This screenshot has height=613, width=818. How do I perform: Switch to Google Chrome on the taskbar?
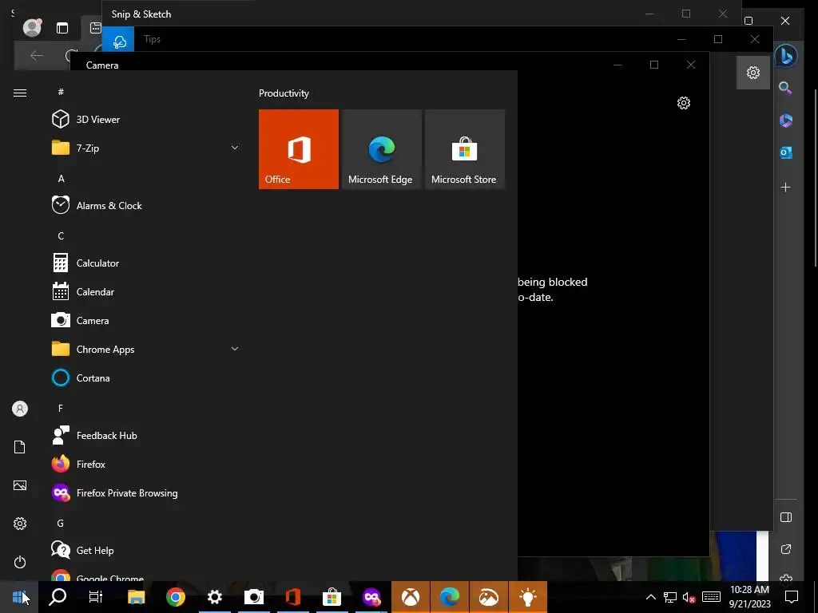coord(175,597)
